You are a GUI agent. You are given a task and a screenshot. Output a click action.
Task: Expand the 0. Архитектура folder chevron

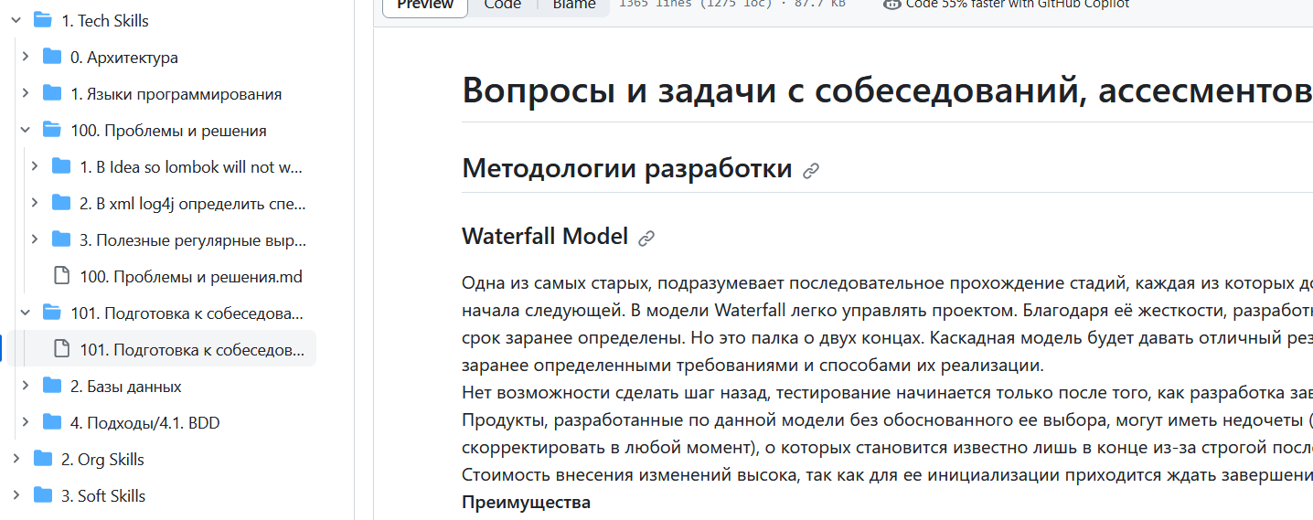[25, 57]
